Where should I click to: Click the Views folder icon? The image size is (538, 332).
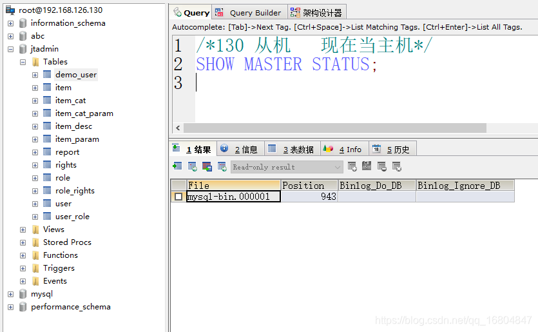point(35,229)
